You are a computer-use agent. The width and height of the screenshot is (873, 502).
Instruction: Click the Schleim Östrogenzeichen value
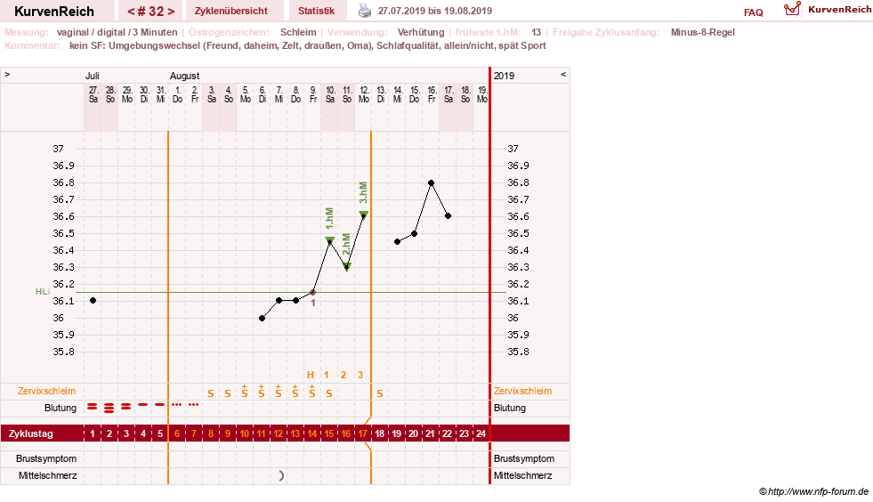click(298, 32)
